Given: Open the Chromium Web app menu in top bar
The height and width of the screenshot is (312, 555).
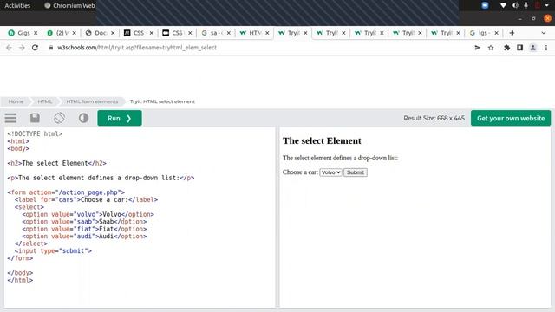Looking at the screenshot, I should (69, 6).
